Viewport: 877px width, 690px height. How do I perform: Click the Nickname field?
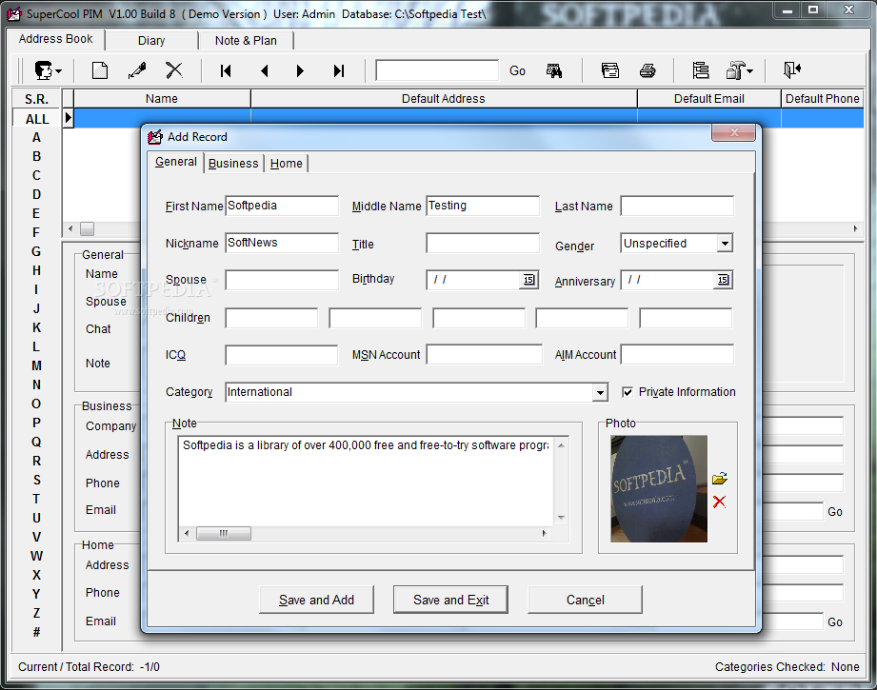pos(282,243)
